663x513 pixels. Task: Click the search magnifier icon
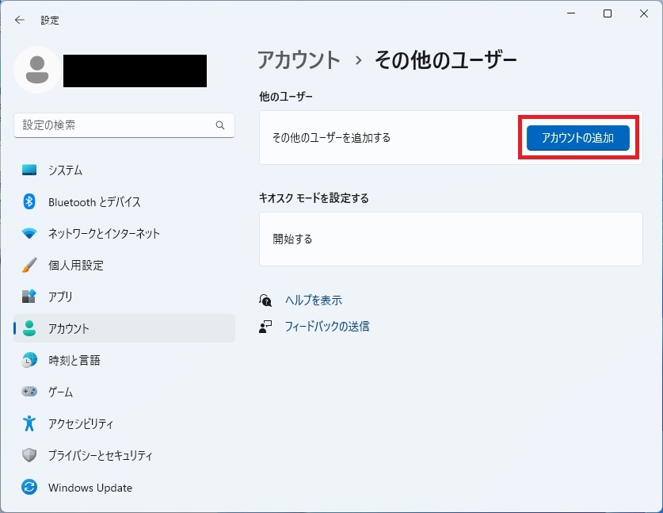[x=220, y=125]
